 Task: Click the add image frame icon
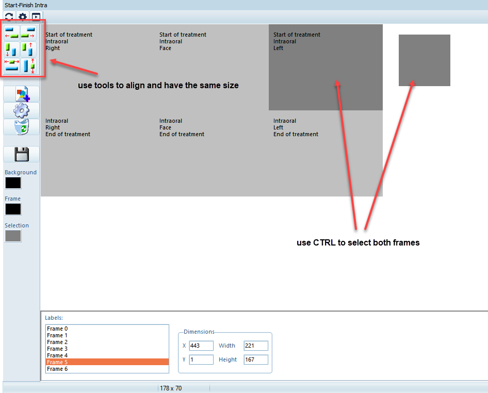21,94
